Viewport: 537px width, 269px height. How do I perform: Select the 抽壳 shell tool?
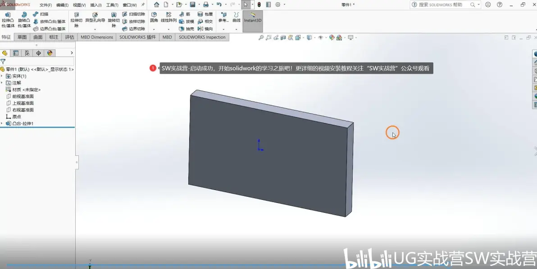click(x=187, y=29)
